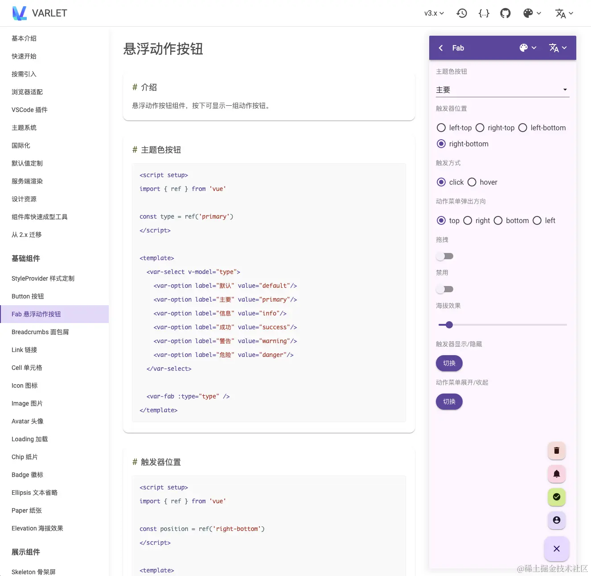The height and width of the screenshot is (576, 591).
Task: Open Loading 加载 component page
Action: point(54,439)
